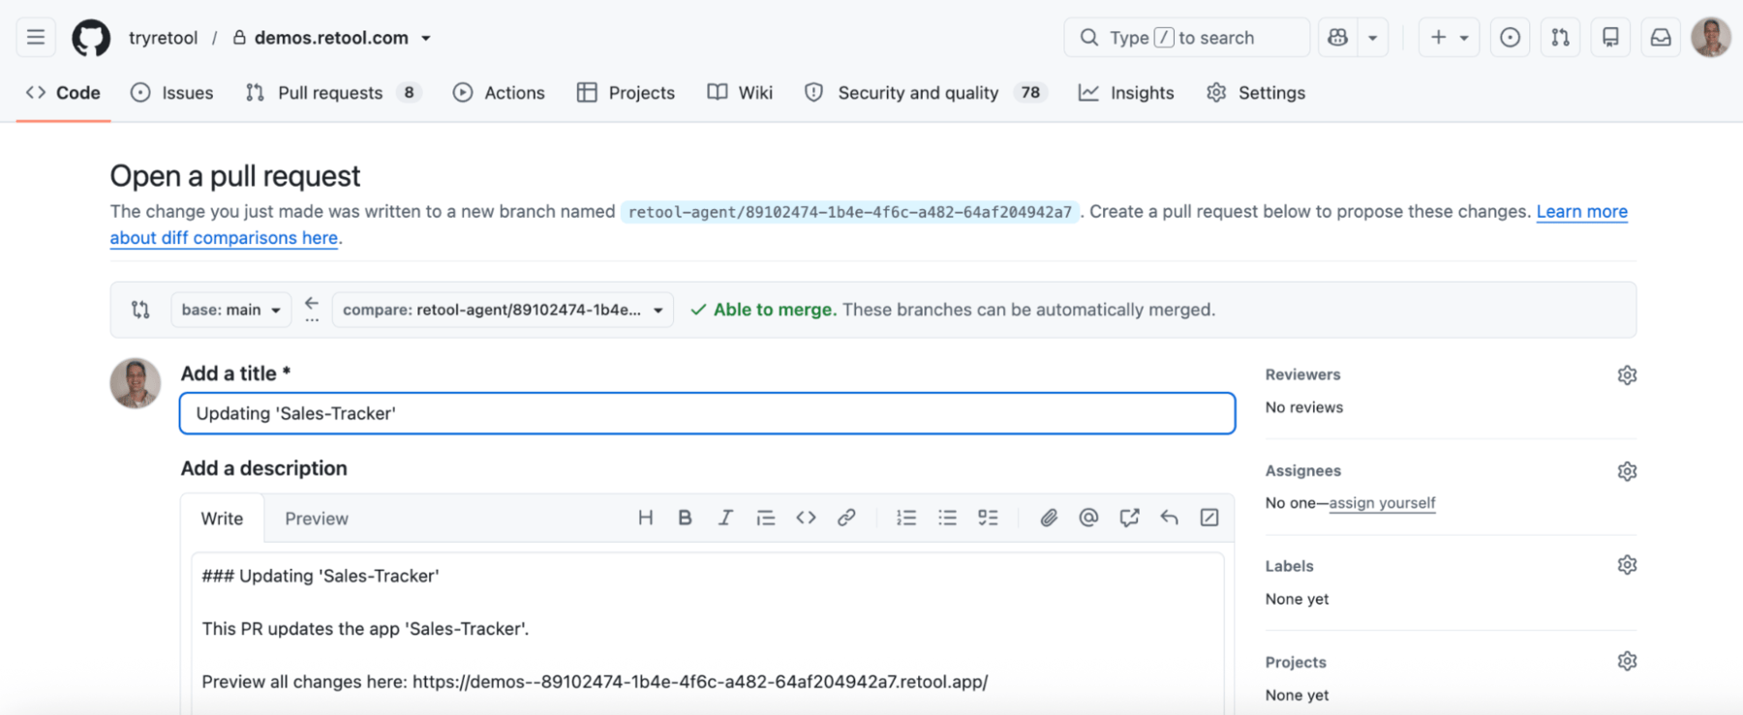Switch to the Issues tab
1743x715 pixels.
pos(172,93)
